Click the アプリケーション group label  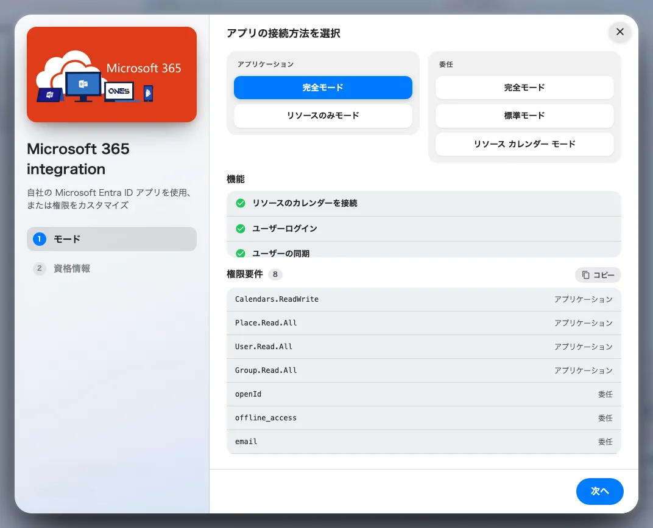pyautogui.click(x=266, y=64)
